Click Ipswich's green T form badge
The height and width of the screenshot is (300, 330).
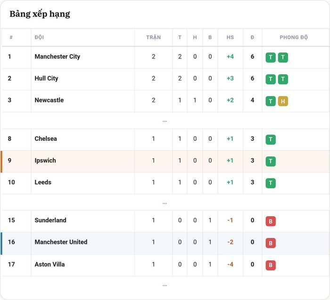click(x=271, y=162)
